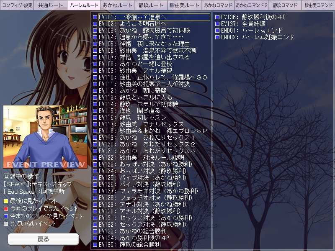Image resolution: width=335 pixels, height=251 pixels.
Task: Click the blue marker next to EV115
Action: pos(95,111)
